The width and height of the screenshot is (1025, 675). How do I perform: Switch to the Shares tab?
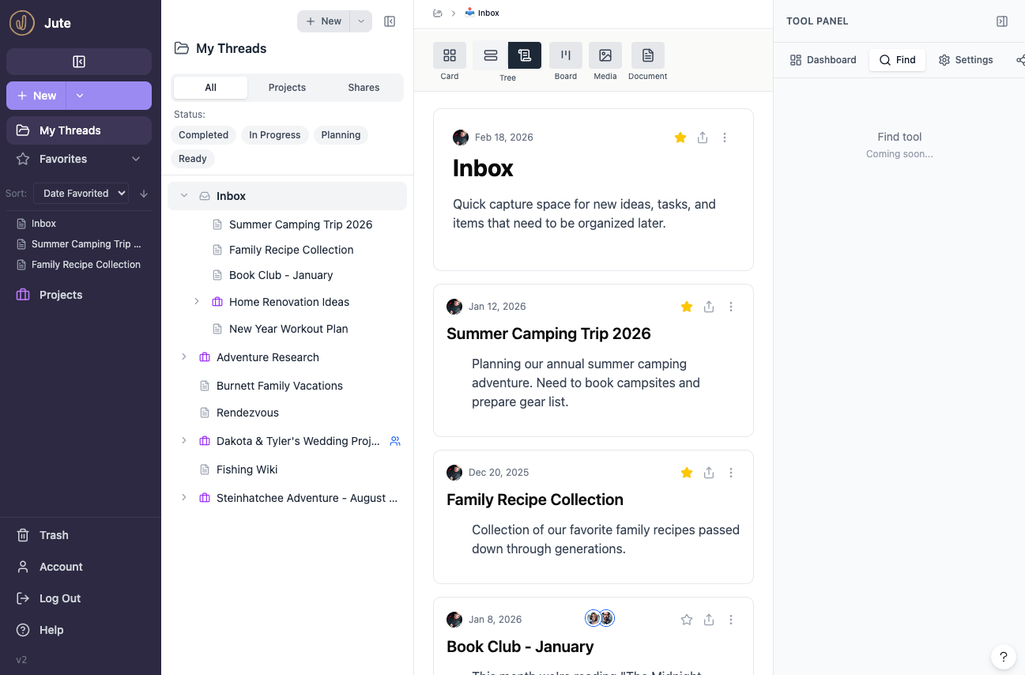tap(363, 87)
